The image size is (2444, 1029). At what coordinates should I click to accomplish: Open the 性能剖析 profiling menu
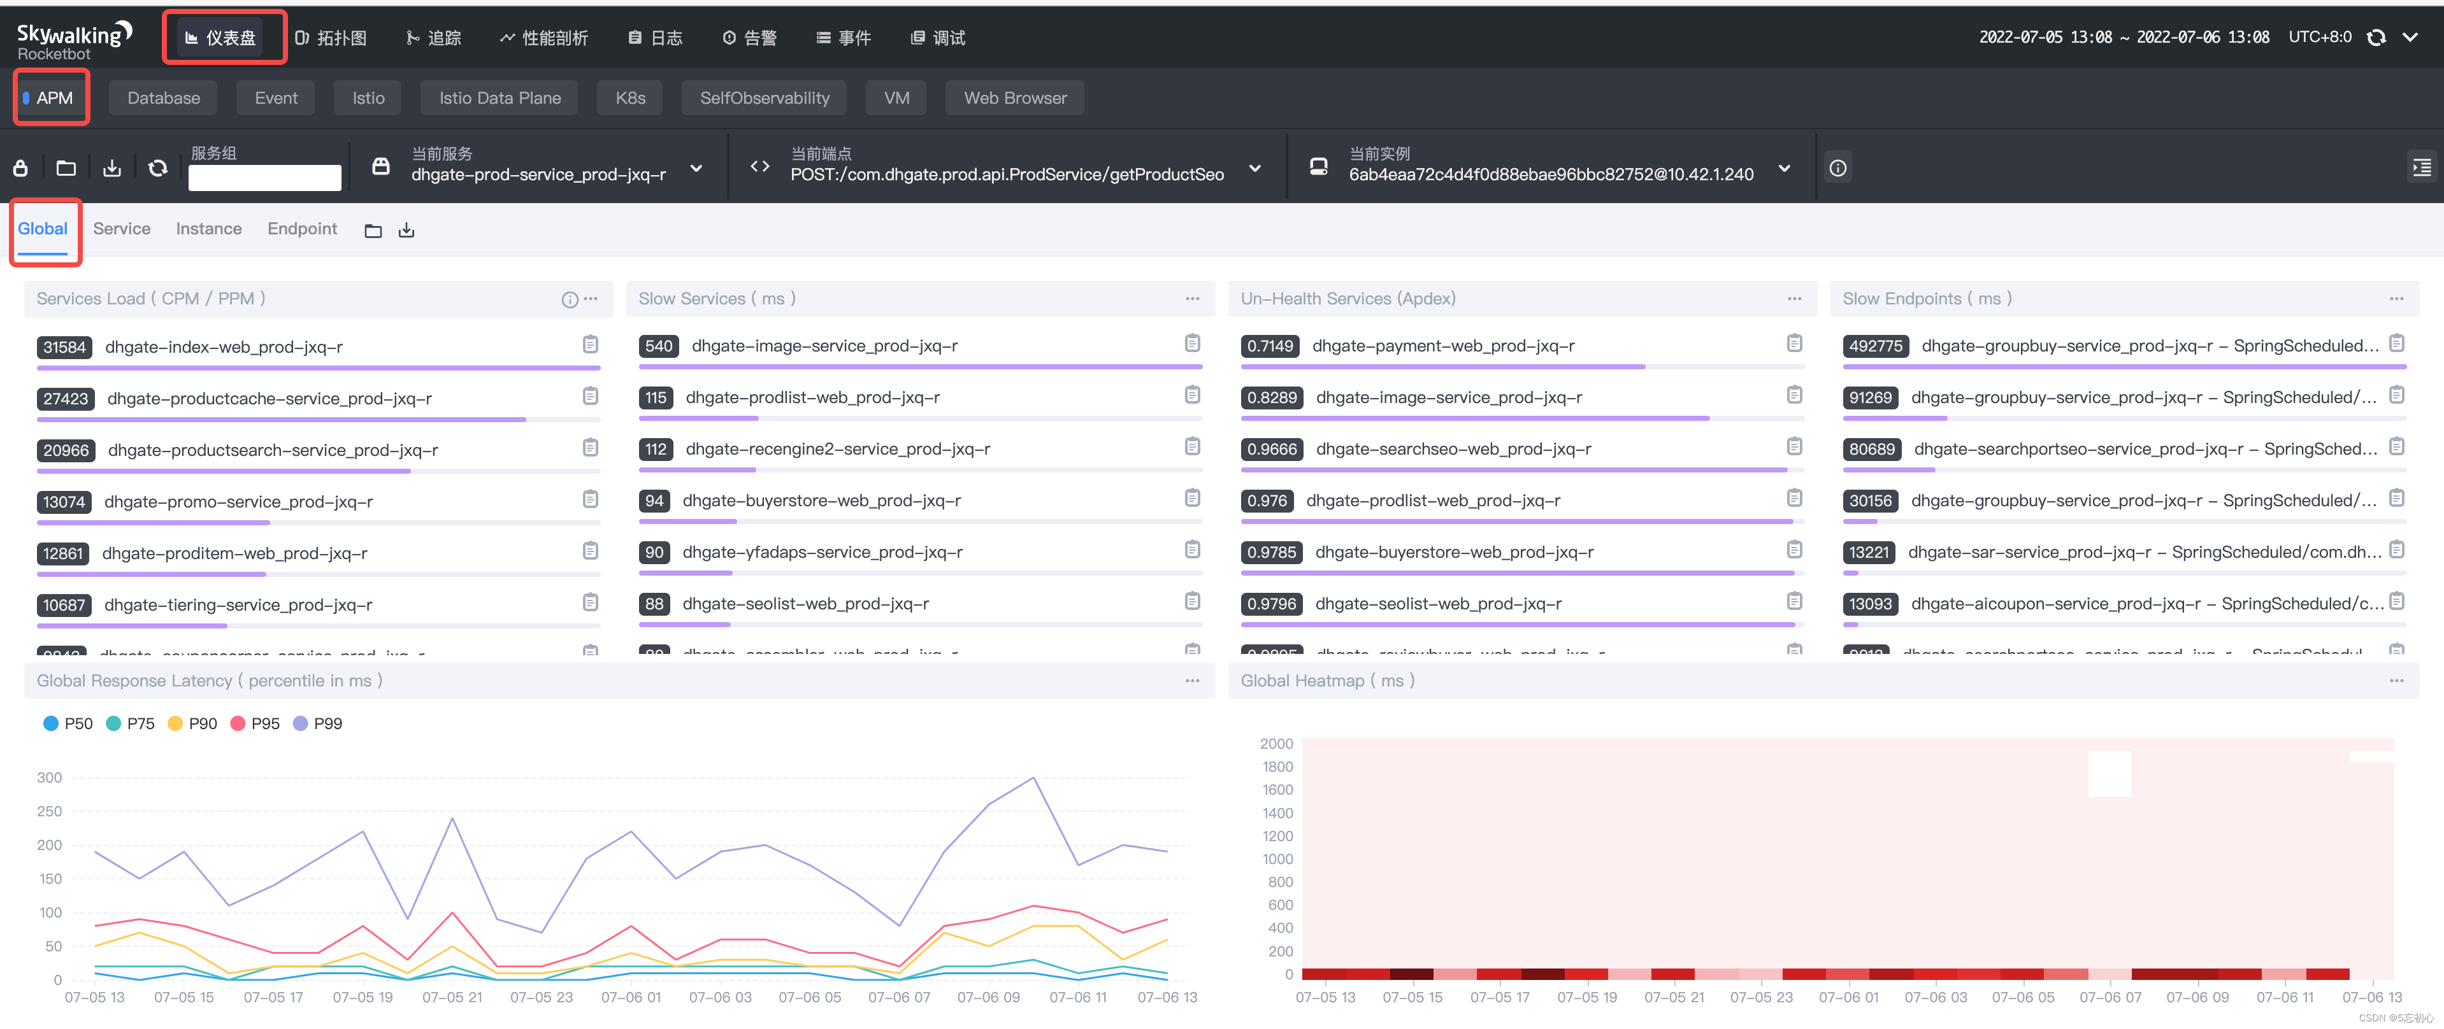pos(545,38)
